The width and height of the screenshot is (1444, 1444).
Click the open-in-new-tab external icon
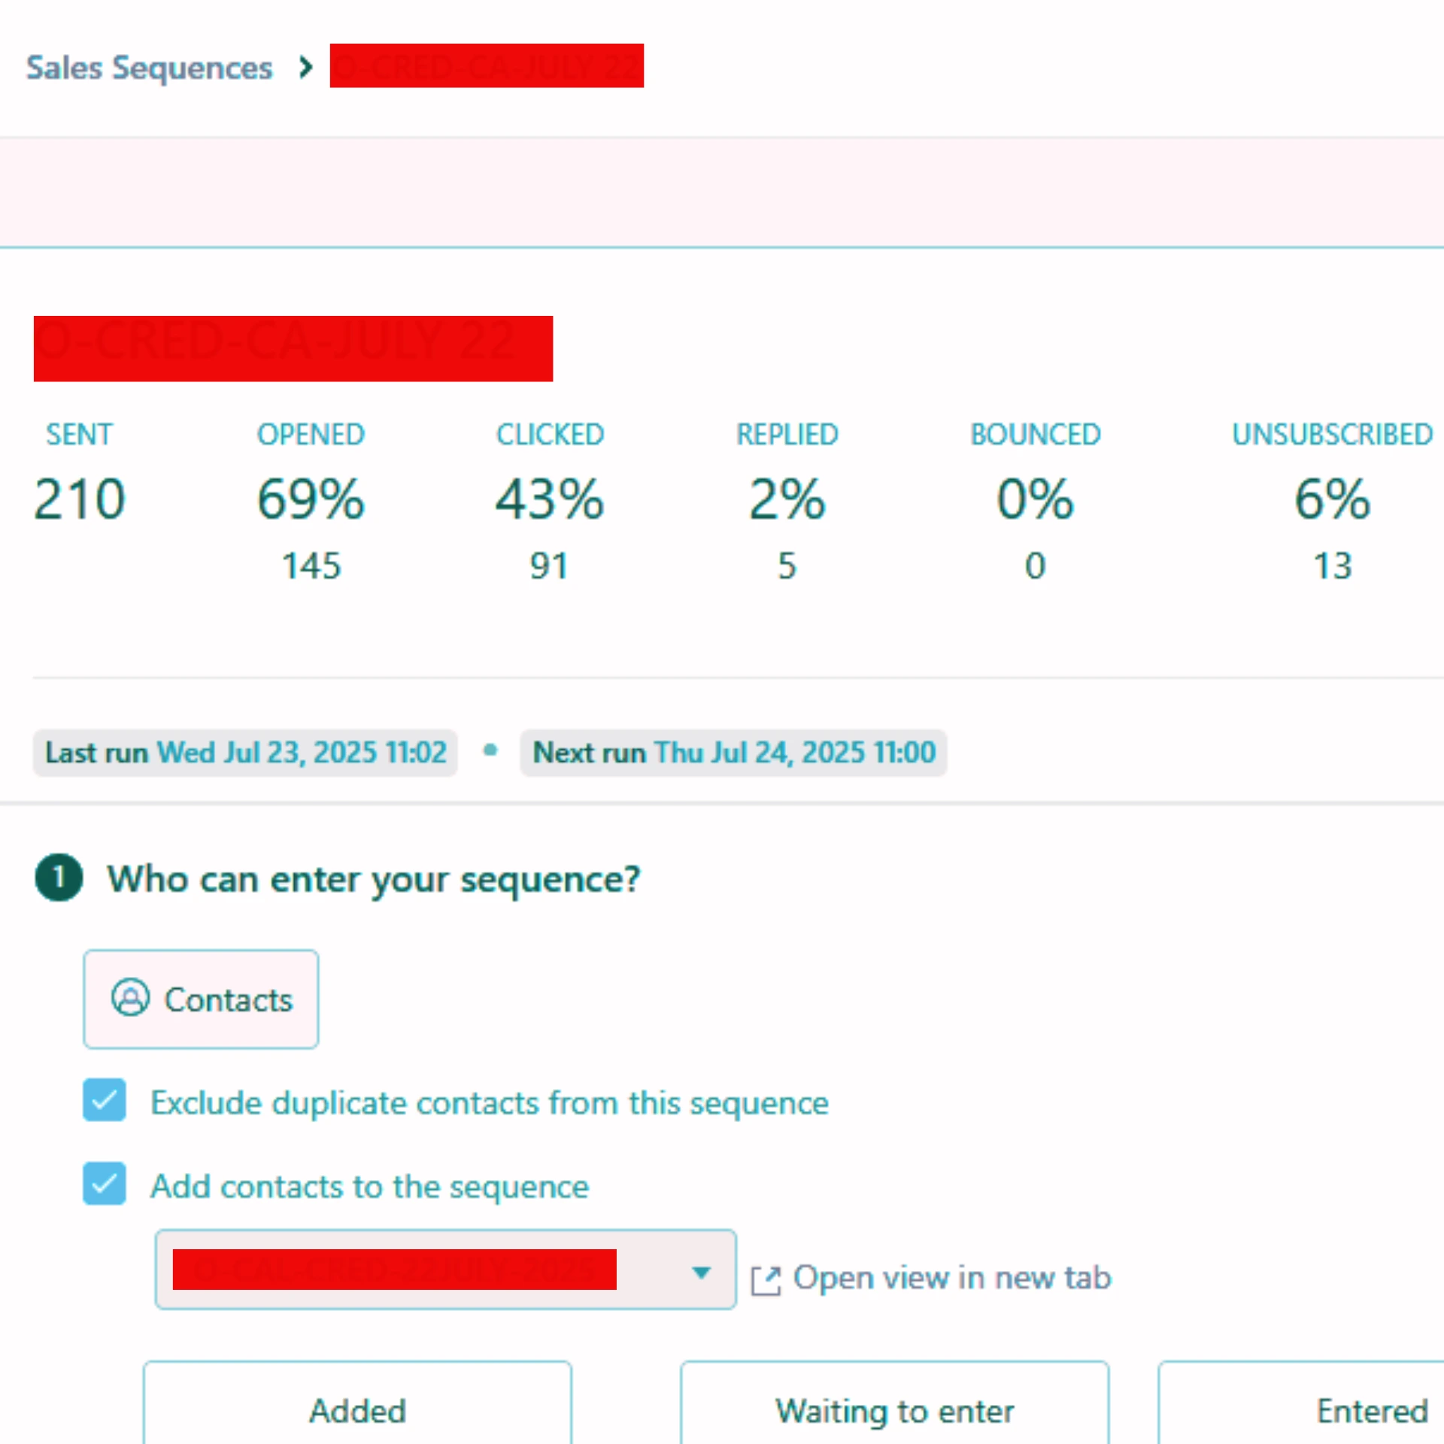[766, 1280]
